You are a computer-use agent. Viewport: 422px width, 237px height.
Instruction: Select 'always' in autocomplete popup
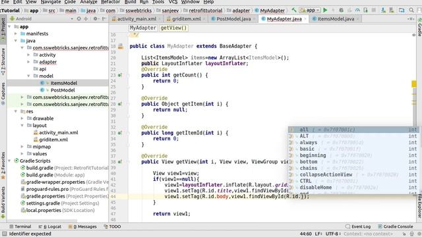[353, 142]
